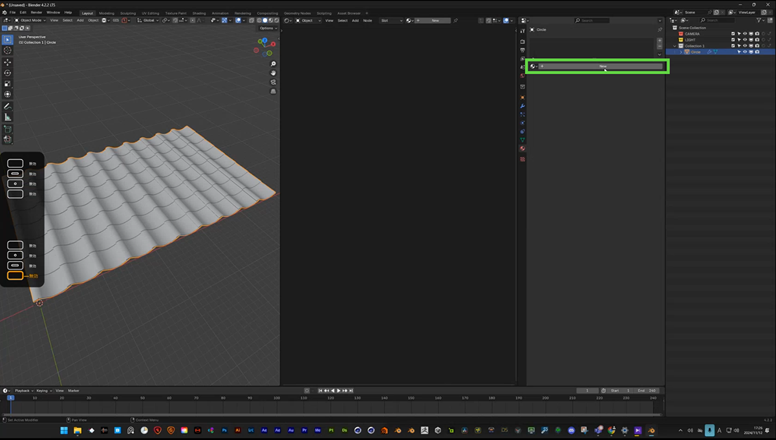Jump to the timeline end frame

click(x=352, y=390)
